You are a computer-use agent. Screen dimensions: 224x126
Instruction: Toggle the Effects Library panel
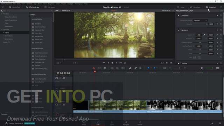click(x=32, y=7)
